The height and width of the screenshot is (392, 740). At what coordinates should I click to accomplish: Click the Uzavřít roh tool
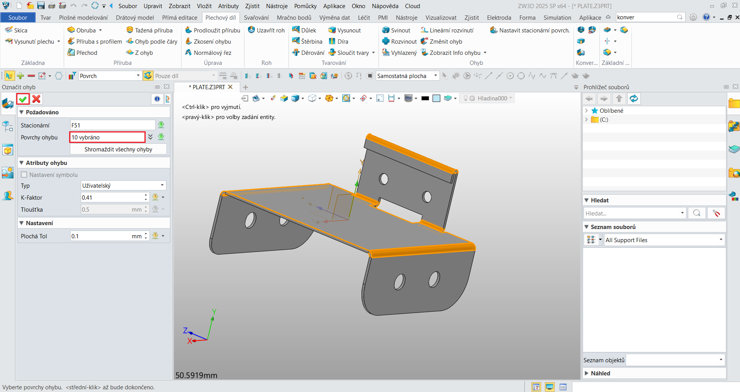tap(266, 30)
